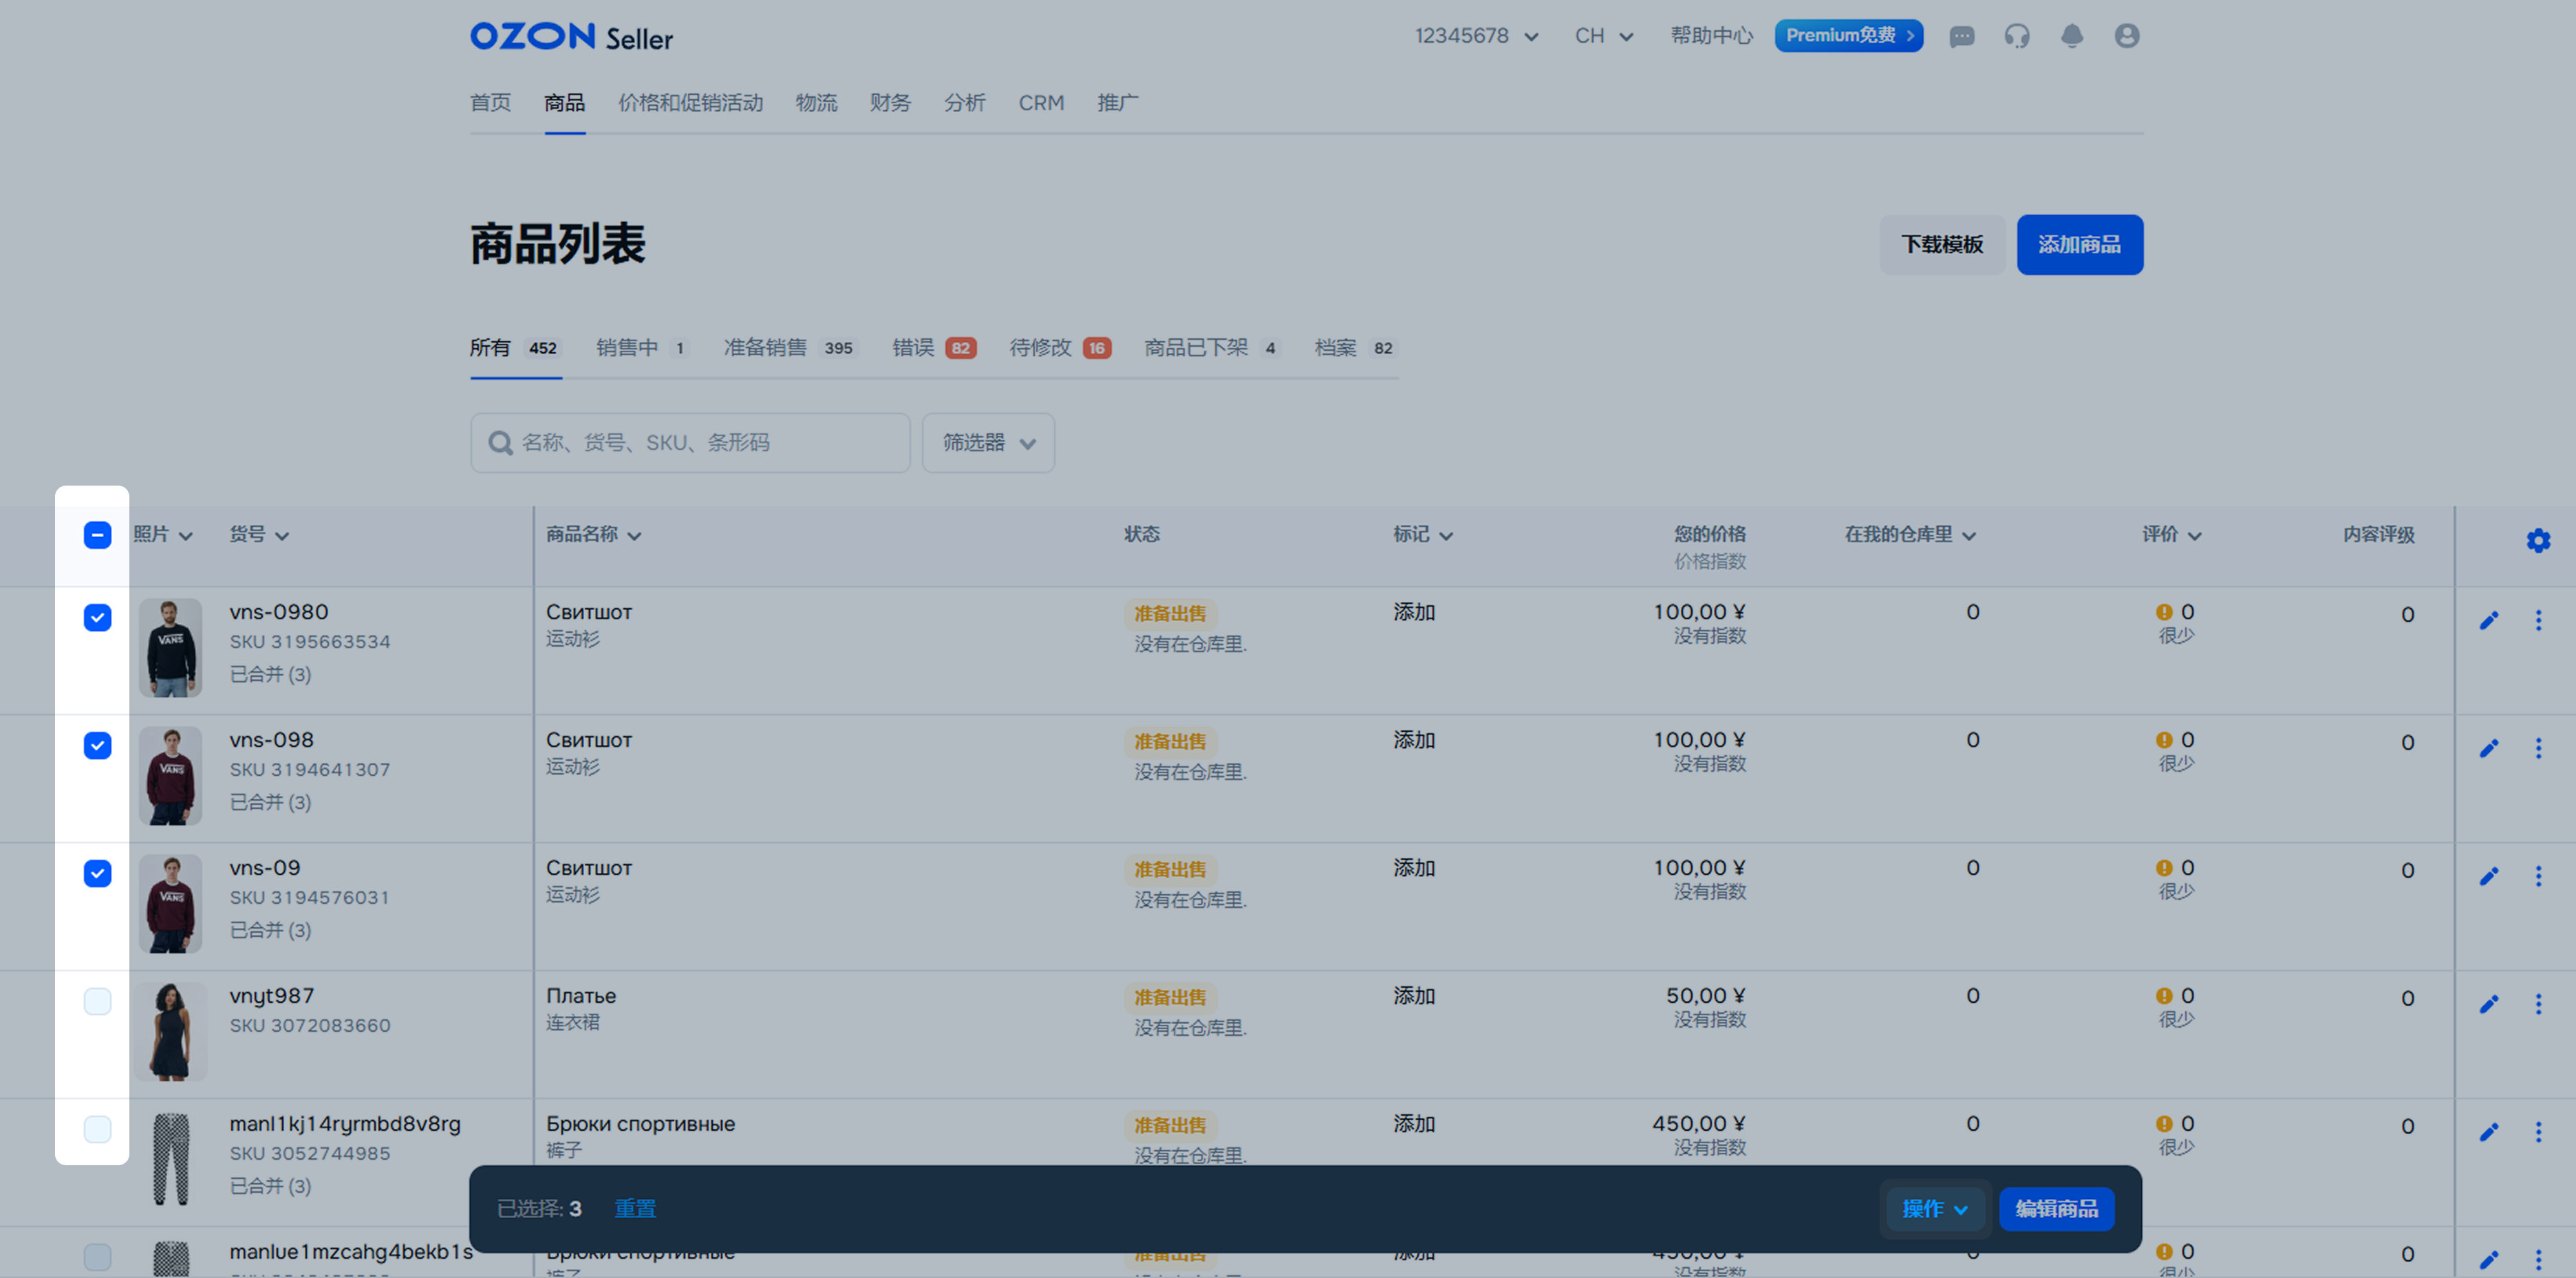Open the chat messages icon
The width and height of the screenshot is (2576, 1278).
click(1961, 37)
